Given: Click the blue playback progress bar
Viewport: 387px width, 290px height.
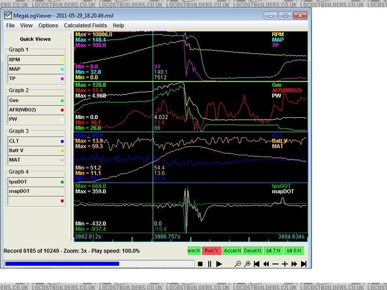Looking at the screenshot, I should [x=60, y=263].
